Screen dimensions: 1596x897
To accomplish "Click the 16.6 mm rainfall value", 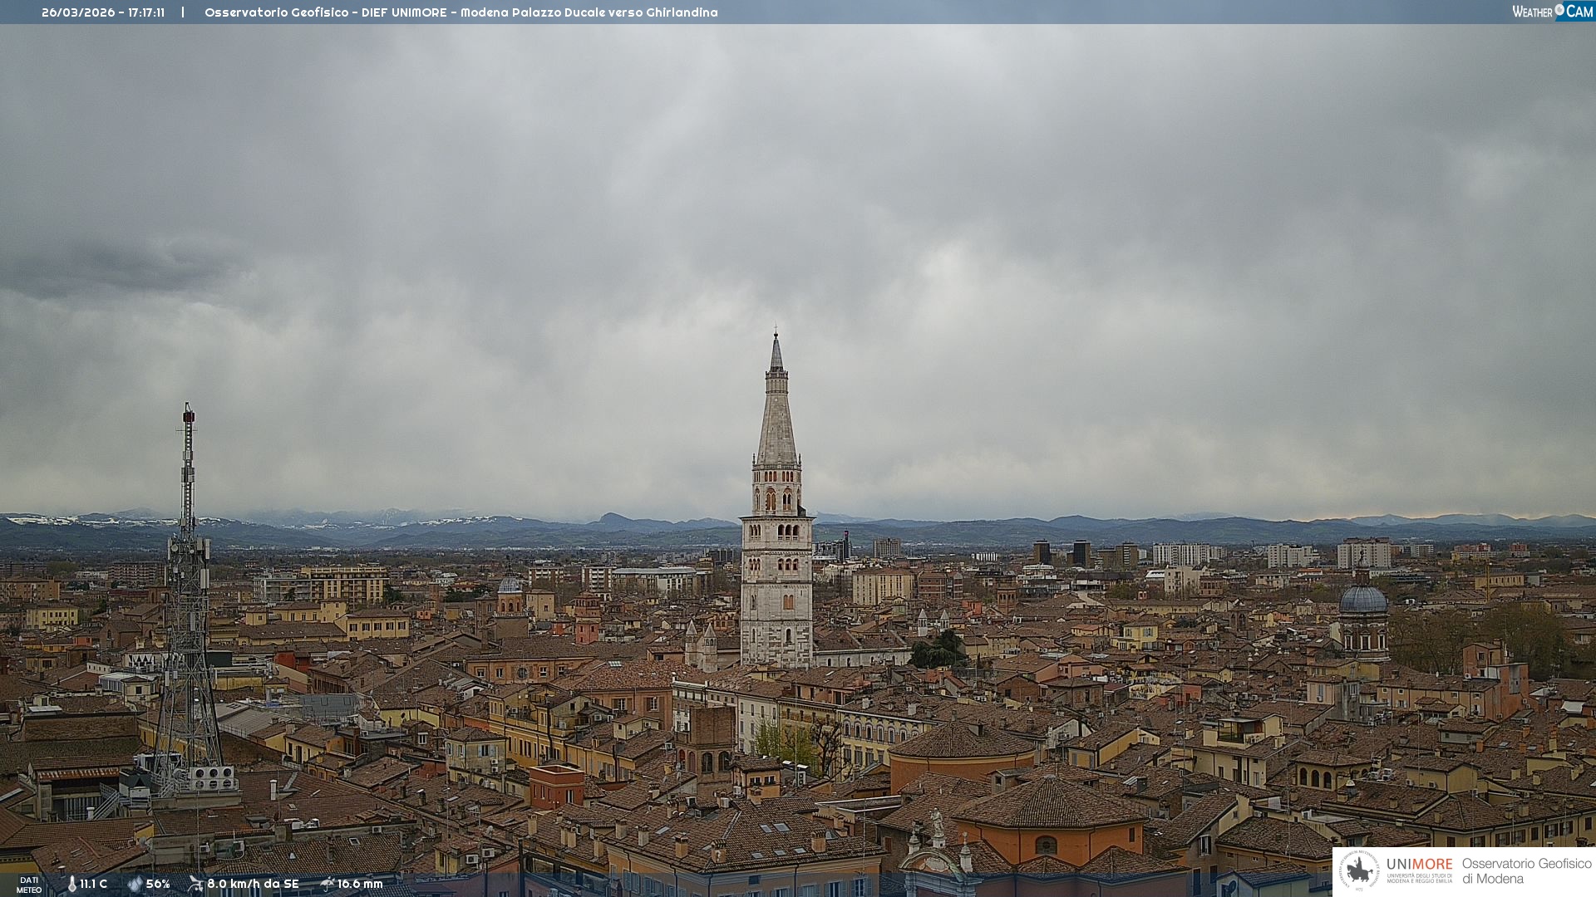I will [360, 884].
